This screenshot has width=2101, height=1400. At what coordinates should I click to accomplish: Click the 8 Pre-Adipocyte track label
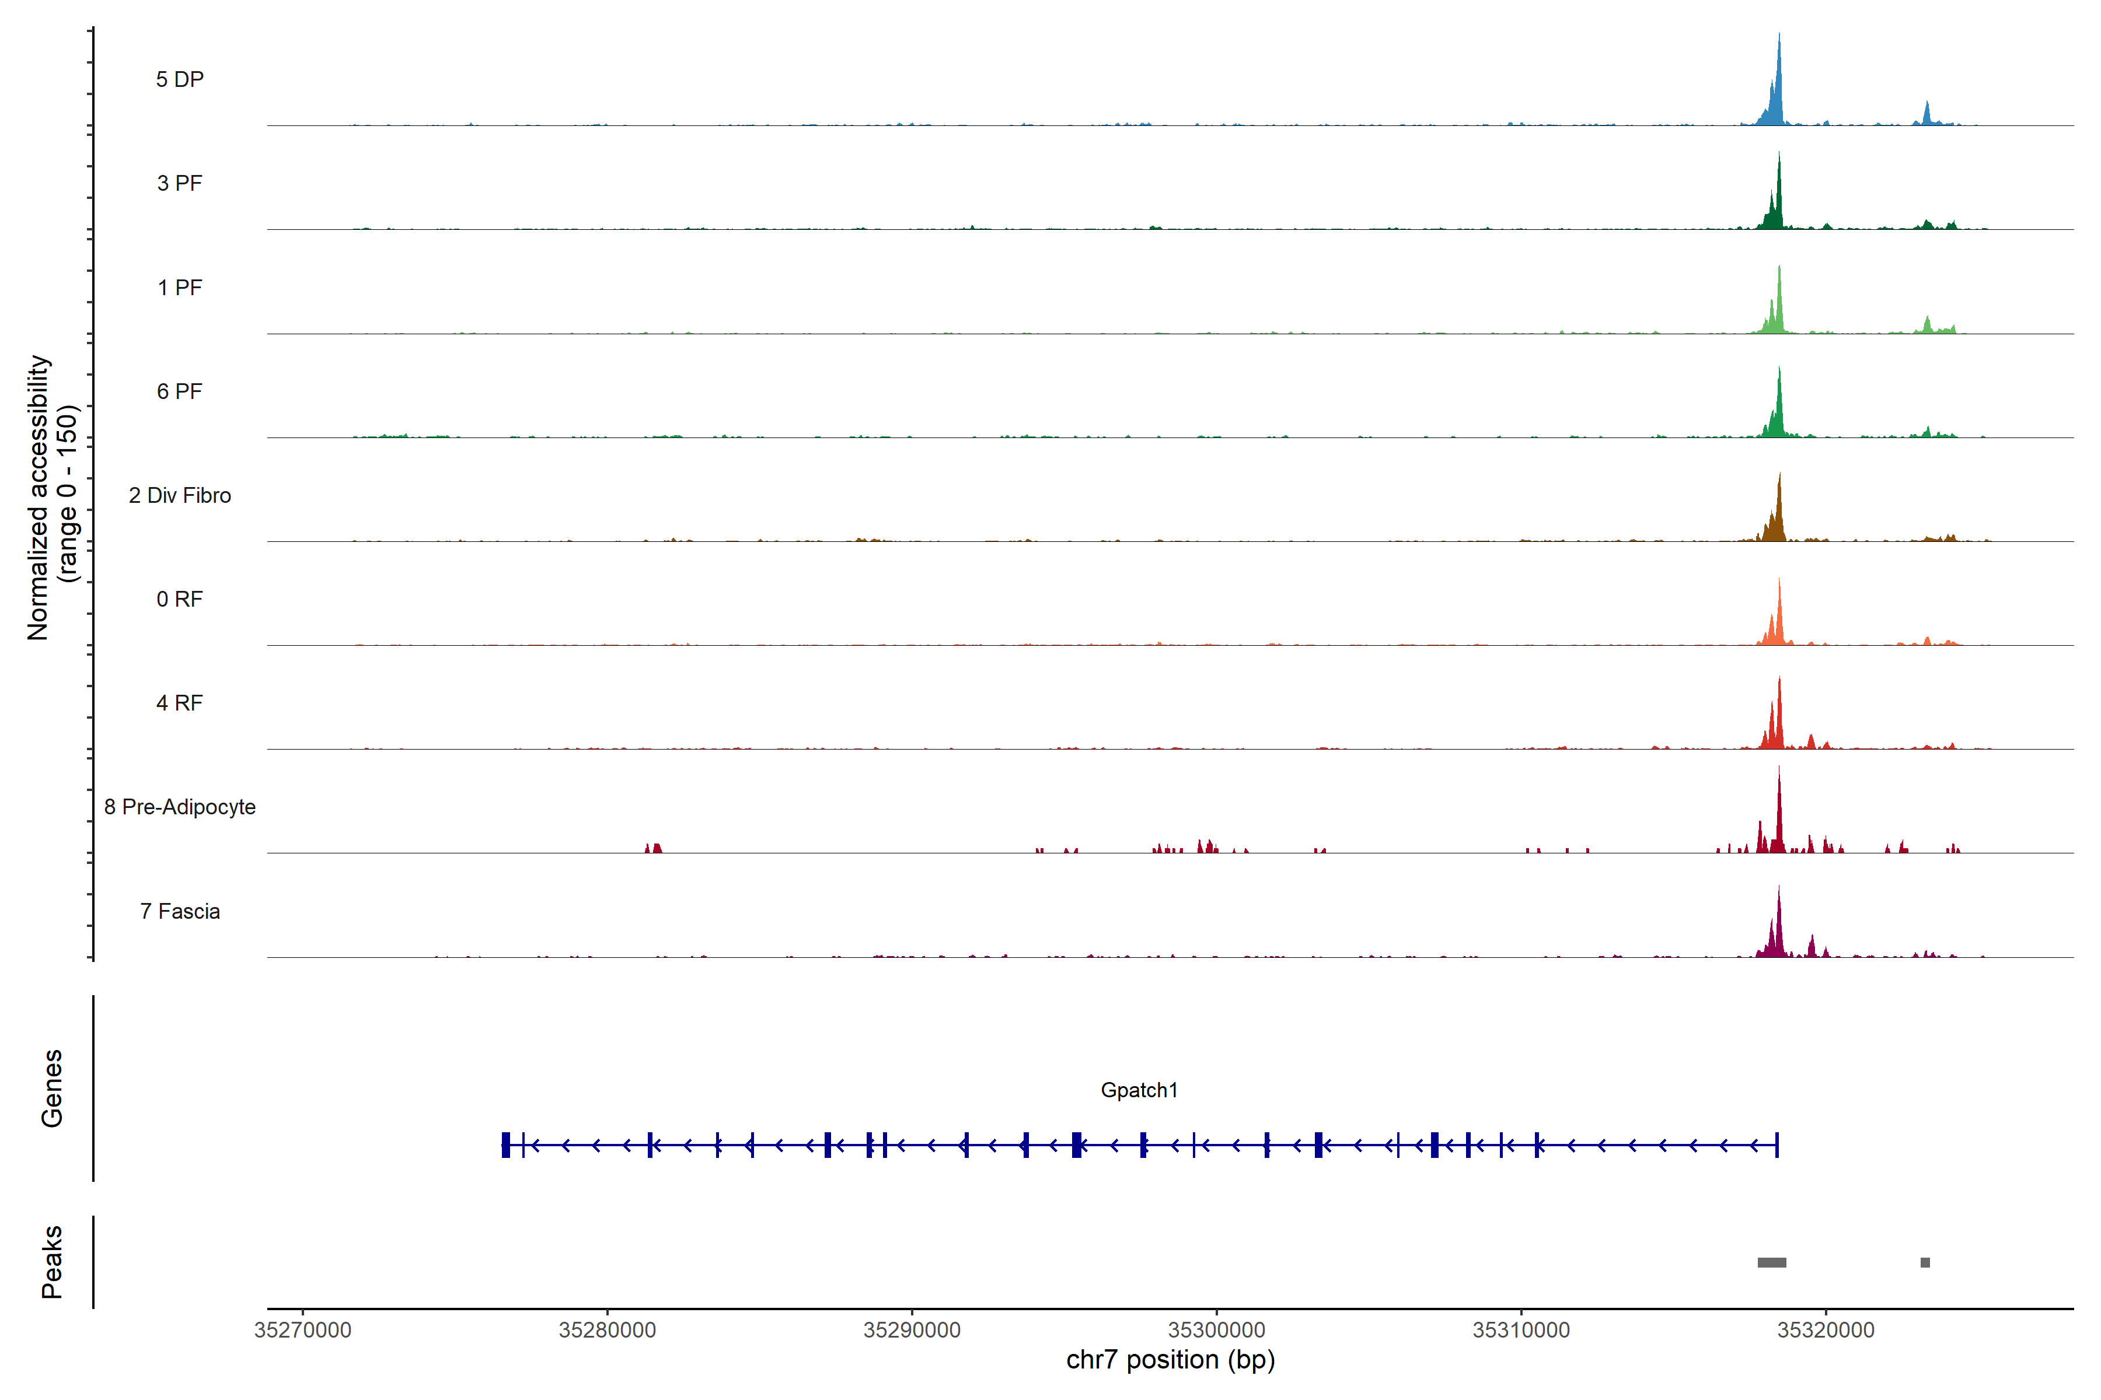click(x=180, y=807)
